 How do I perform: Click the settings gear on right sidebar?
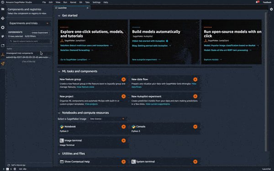[271, 9]
